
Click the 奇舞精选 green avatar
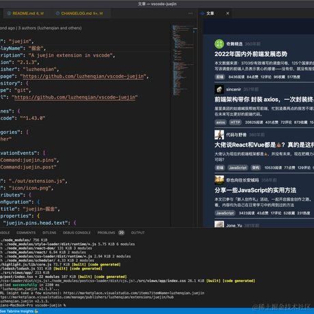click(219, 44)
